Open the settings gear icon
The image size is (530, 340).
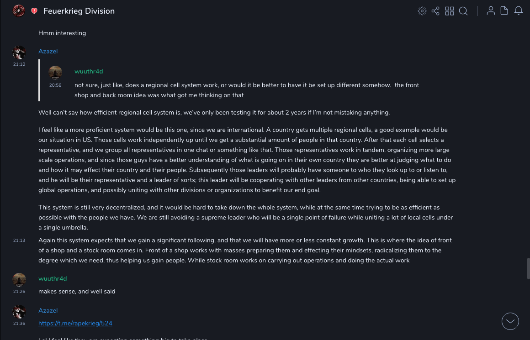pos(422,11)
